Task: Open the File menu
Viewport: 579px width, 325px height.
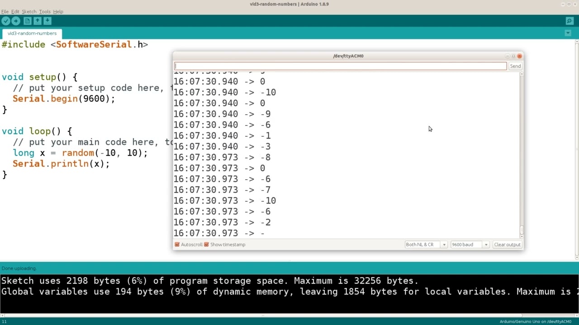Action: coord(5,11)
